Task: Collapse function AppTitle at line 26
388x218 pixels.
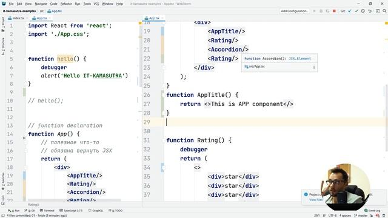Action: (163, 95)
